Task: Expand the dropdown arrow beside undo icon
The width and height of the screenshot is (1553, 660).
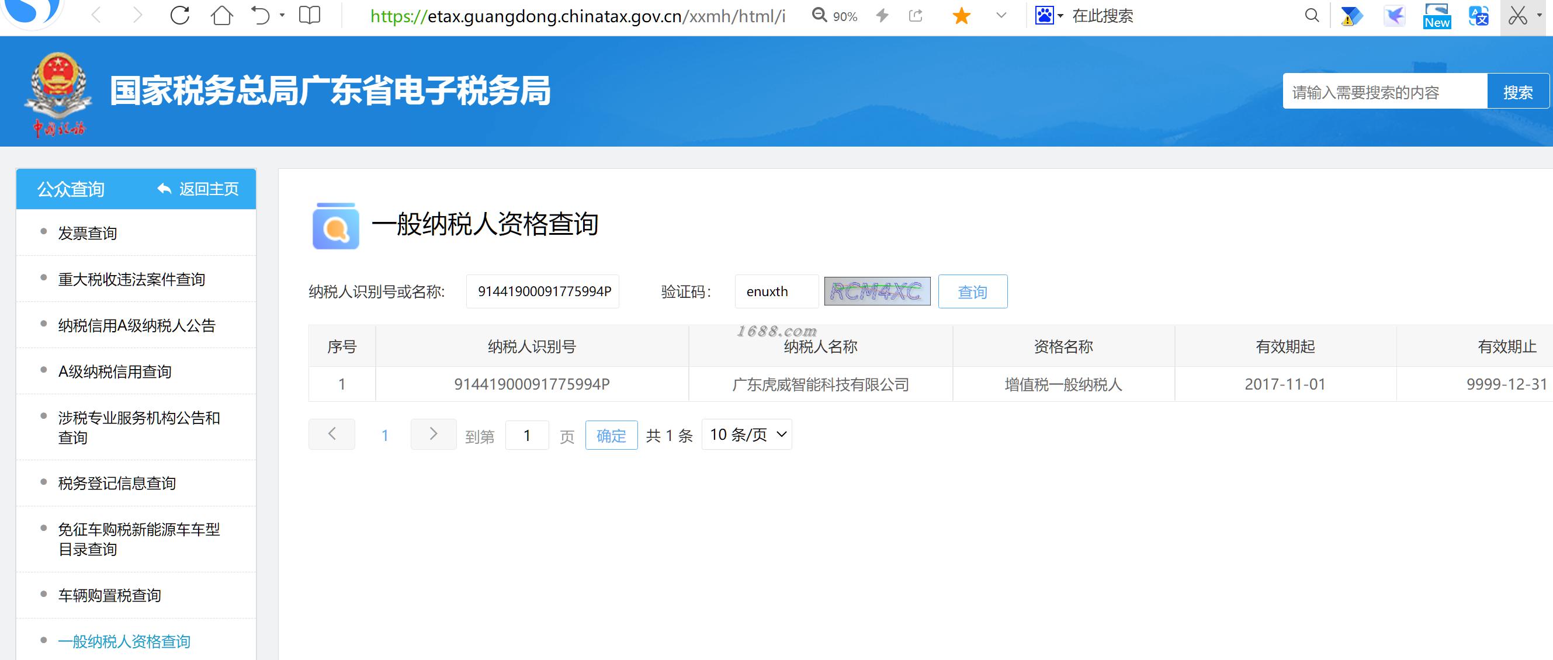Action: click(282, 16)
